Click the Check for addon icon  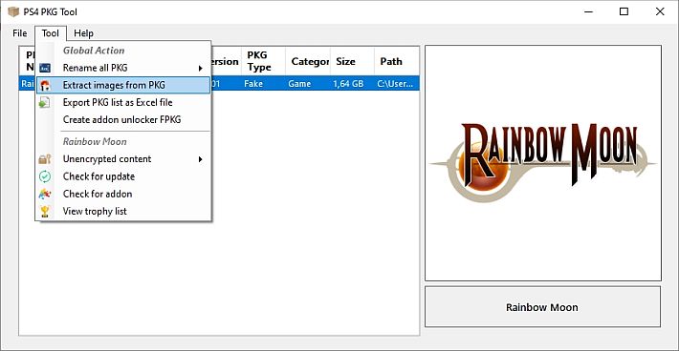(x=45, y=194)
